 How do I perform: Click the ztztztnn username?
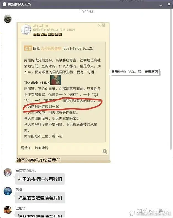(40, 25)
